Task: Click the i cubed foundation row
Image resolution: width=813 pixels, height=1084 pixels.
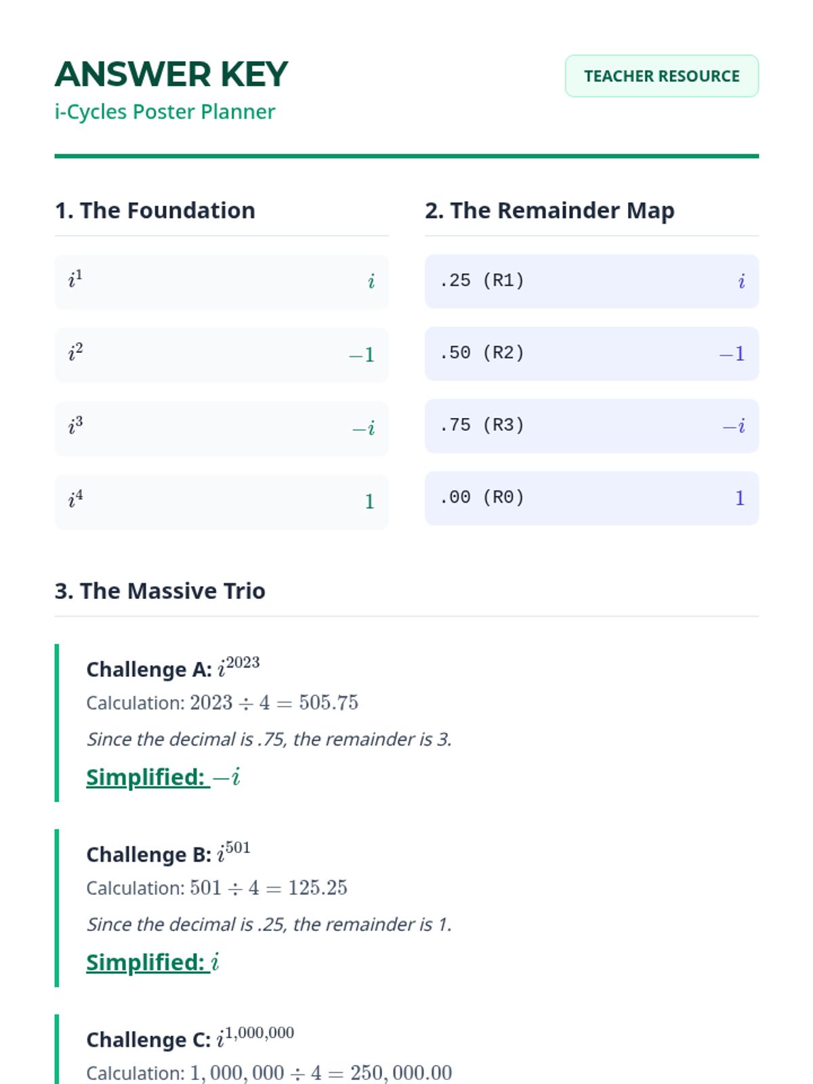Action: (x=221, y=428)
